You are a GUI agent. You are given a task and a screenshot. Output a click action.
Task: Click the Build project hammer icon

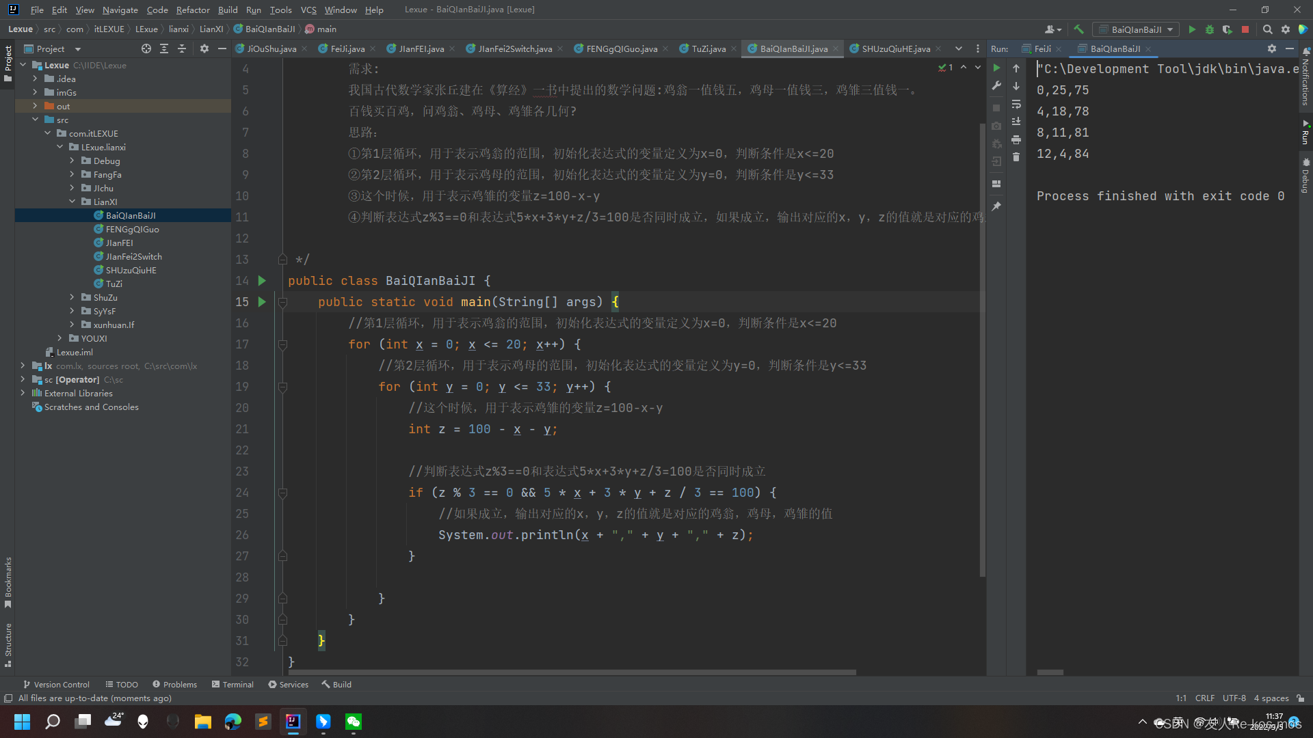point(1078,29)
